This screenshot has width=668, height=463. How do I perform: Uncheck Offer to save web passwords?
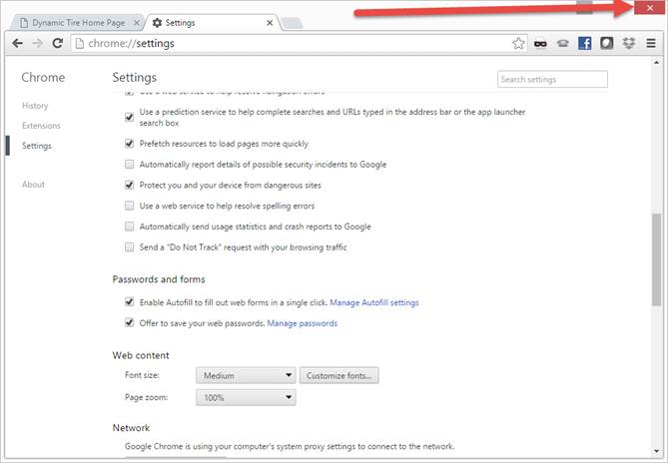pyautogui.click(x=129, y=323)
